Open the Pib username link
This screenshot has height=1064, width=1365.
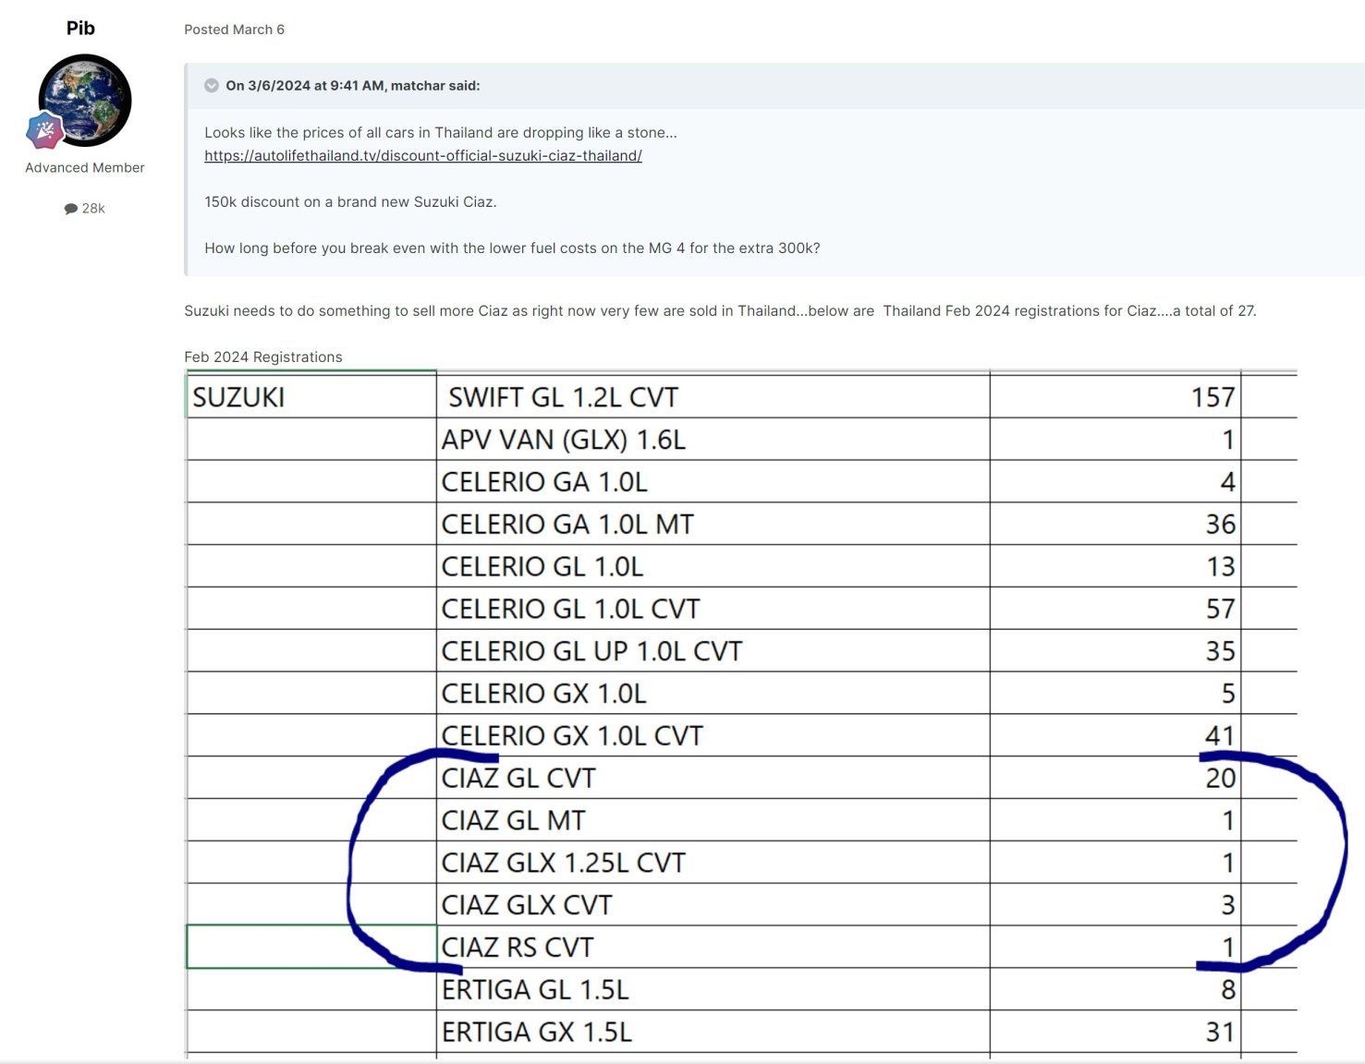80,28
